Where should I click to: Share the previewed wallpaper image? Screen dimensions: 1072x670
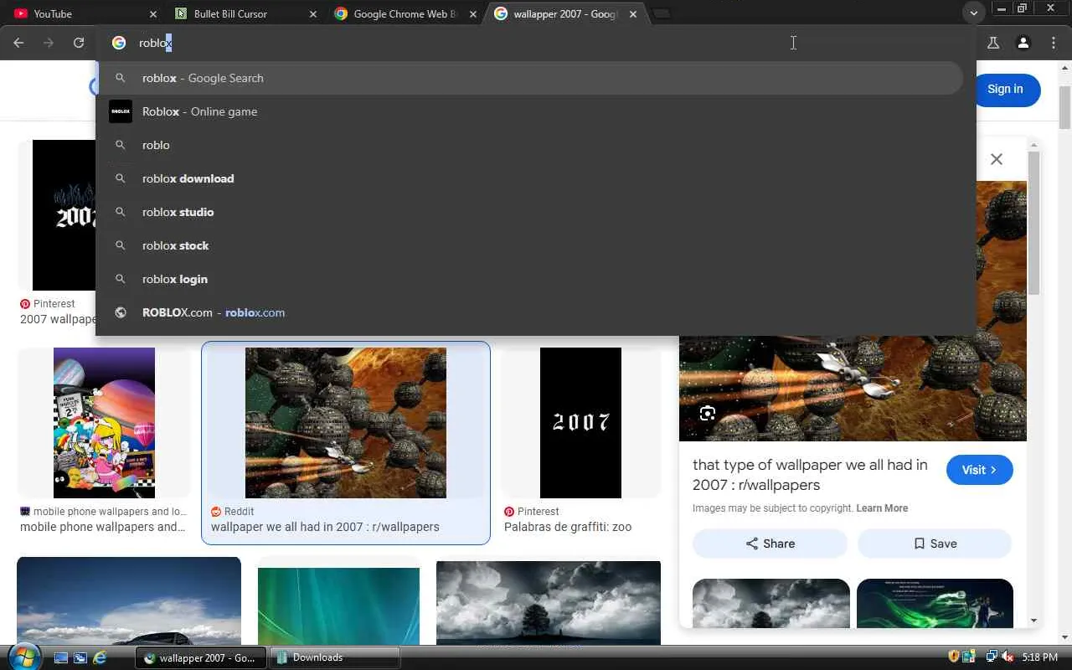pyautogui.click(x=770, y=544)
